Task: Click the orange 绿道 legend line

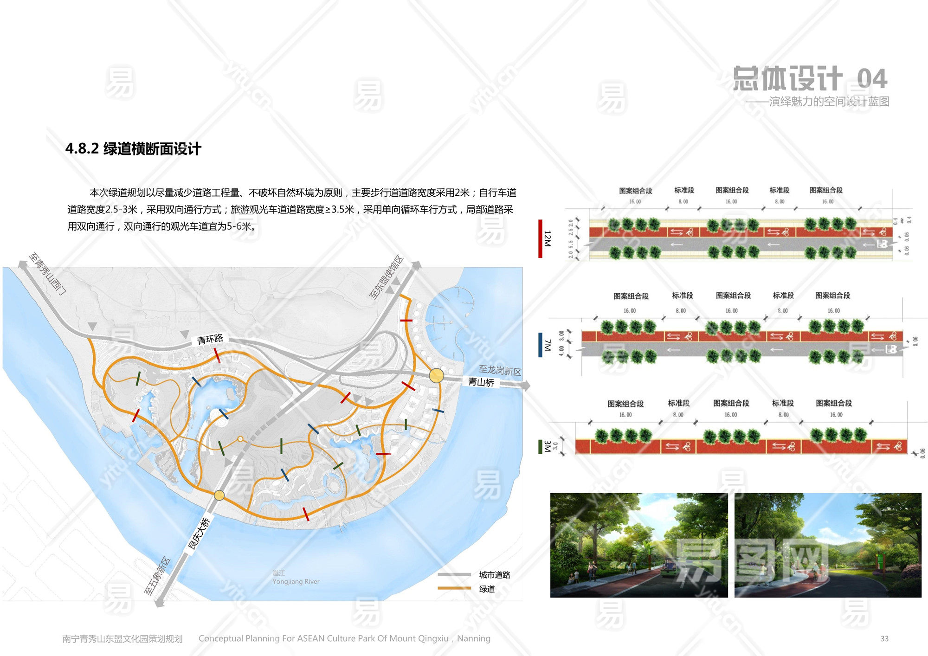Action: (x=454, y=588)
